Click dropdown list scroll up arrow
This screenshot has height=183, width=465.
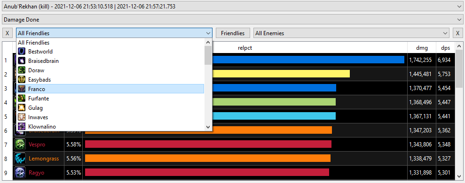pos(208,42)
